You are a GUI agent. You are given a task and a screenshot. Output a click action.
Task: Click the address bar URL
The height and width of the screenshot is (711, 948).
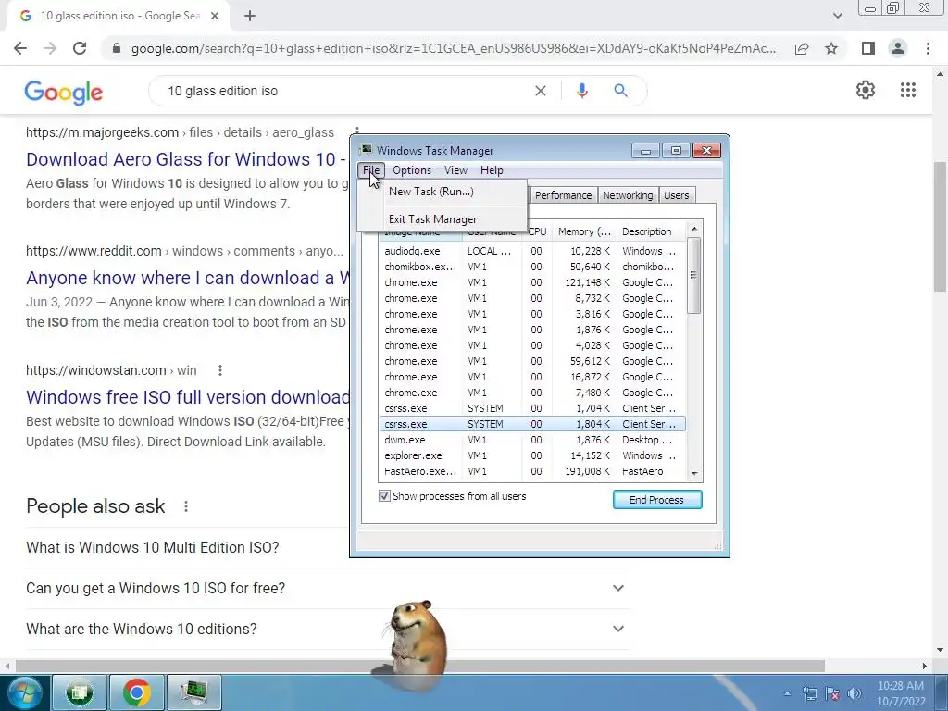(x=454, y=48)
